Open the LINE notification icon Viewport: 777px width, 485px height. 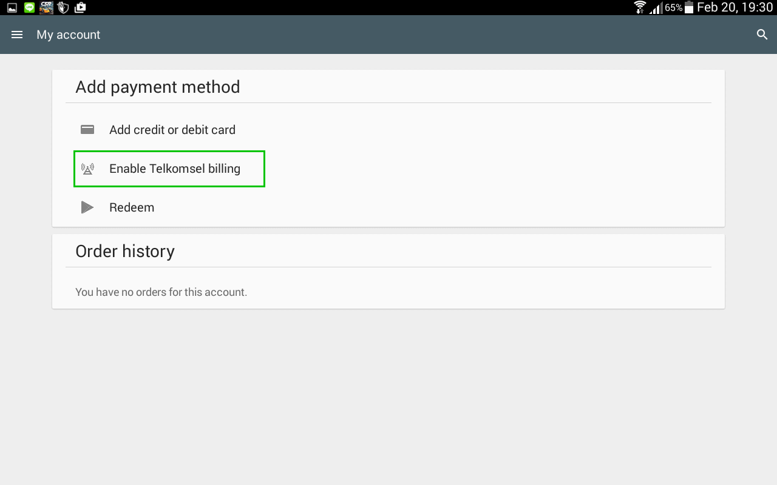pos(29,7)
